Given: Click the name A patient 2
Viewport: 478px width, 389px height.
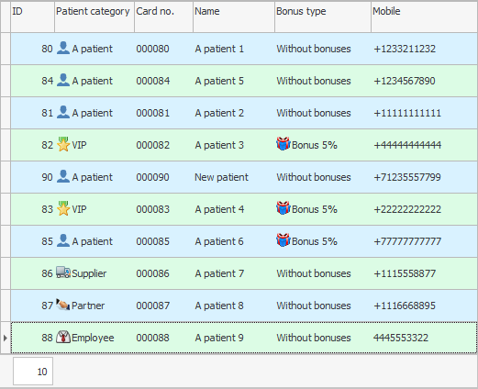Looking at the screenshot, I should tap(219, 113).
